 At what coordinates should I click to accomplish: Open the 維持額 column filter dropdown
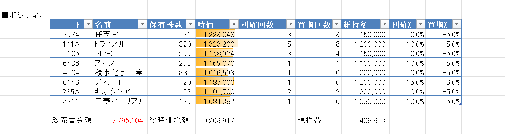point(384,25)
